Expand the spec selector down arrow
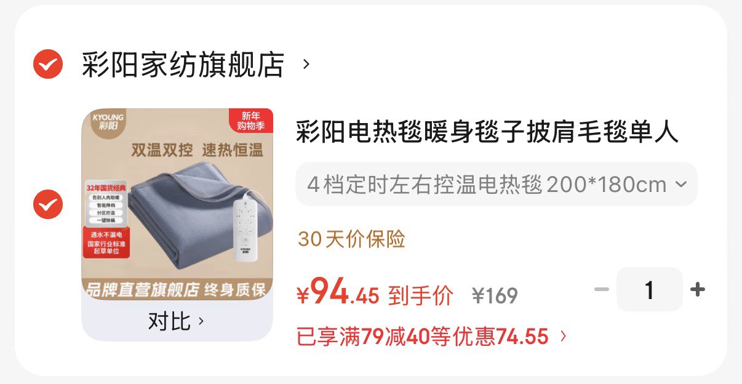This screenshot has width=742, height=384. click(681, 184)
